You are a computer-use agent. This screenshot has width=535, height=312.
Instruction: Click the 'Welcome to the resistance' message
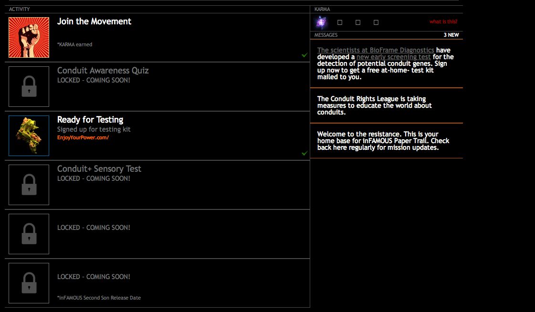(383, 141)
